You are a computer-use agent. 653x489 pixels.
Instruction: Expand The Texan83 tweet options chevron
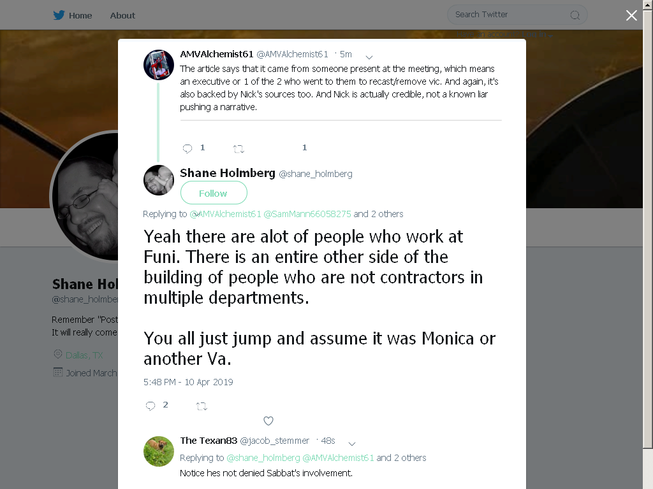point(352,444)
